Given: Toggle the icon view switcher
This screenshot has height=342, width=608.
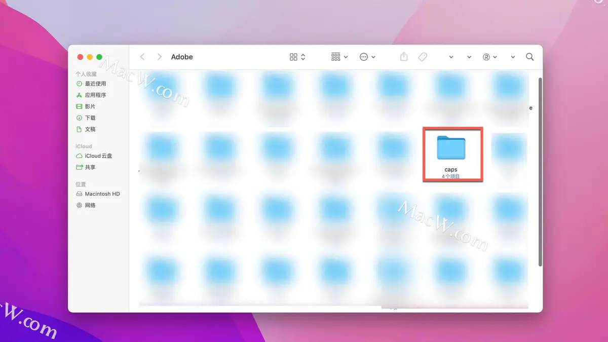Looking at the screenshot, I should 296,57.
